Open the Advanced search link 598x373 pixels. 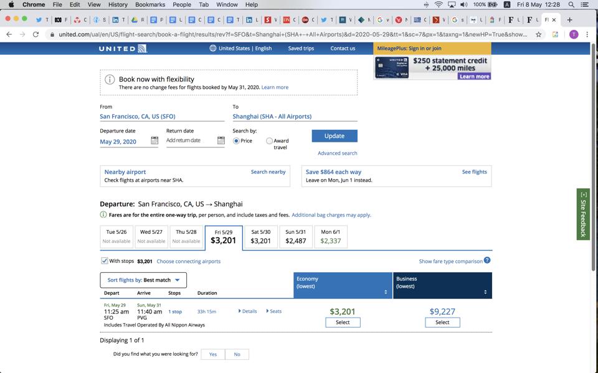tap(338, 153)
